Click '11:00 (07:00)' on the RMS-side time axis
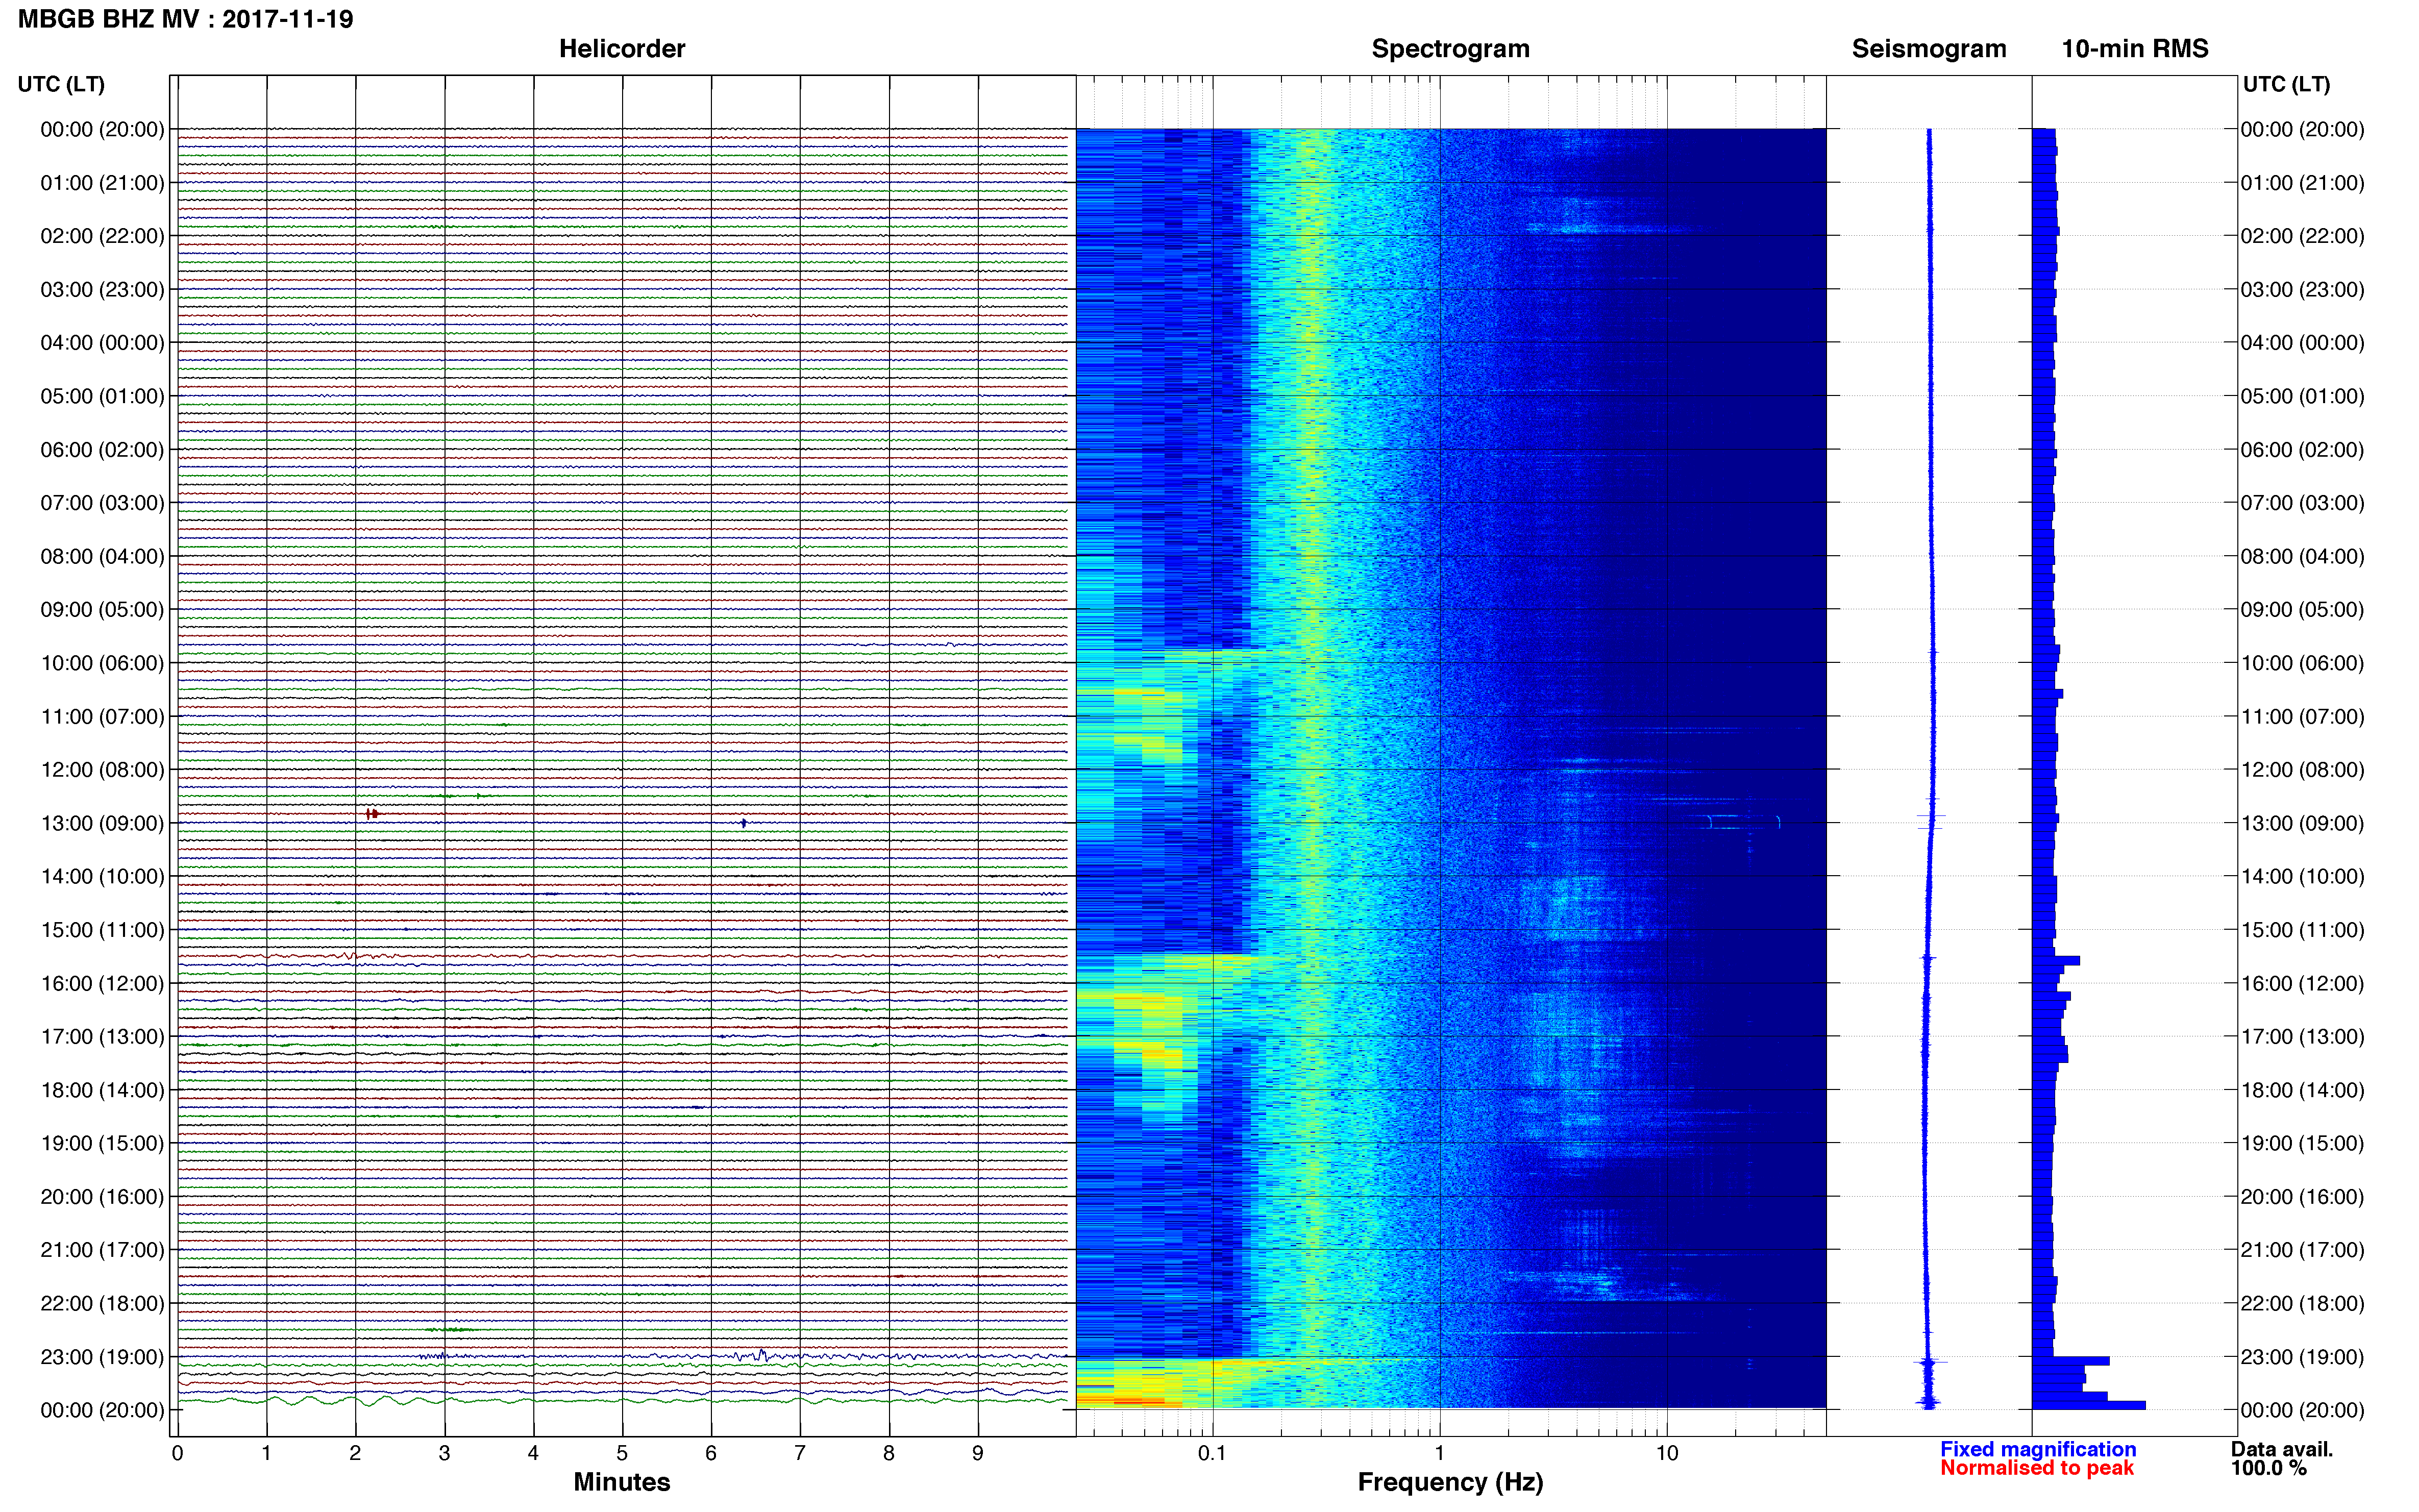The height and width of the screenshot is (1512, 2419). [x=2302, y=717]
